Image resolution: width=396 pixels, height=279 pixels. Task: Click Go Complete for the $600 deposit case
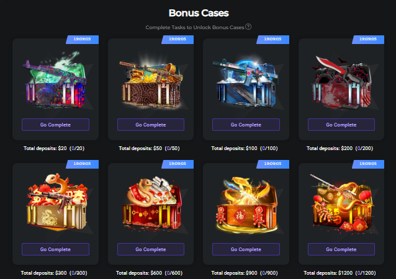click(x=151, y=249)
